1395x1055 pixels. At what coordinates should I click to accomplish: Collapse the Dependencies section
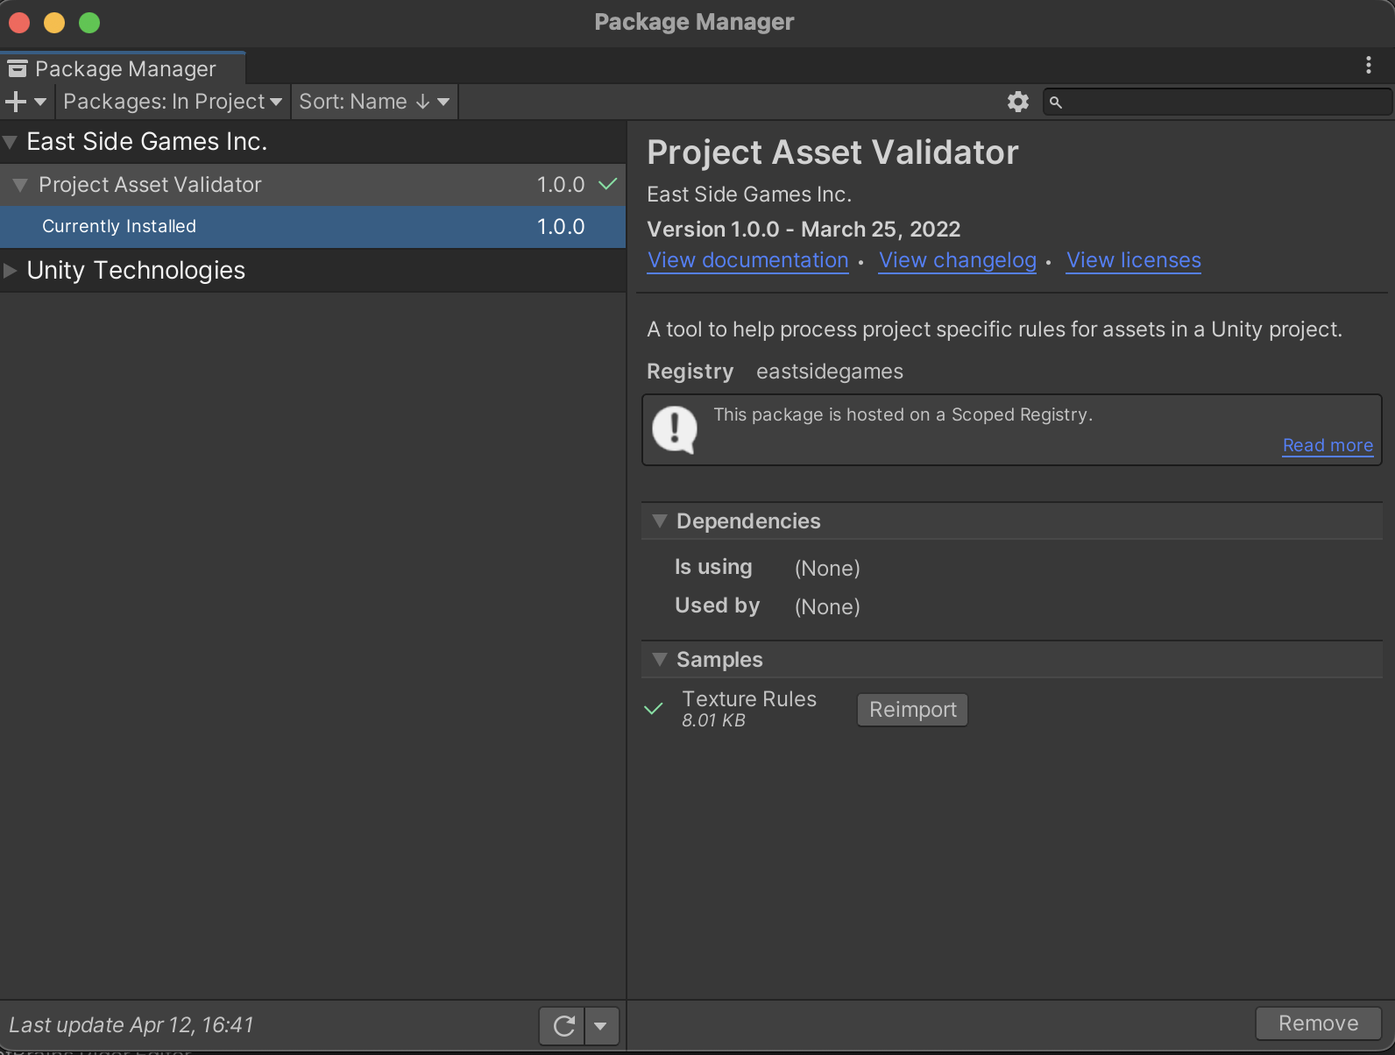click(x=660, y=520)
